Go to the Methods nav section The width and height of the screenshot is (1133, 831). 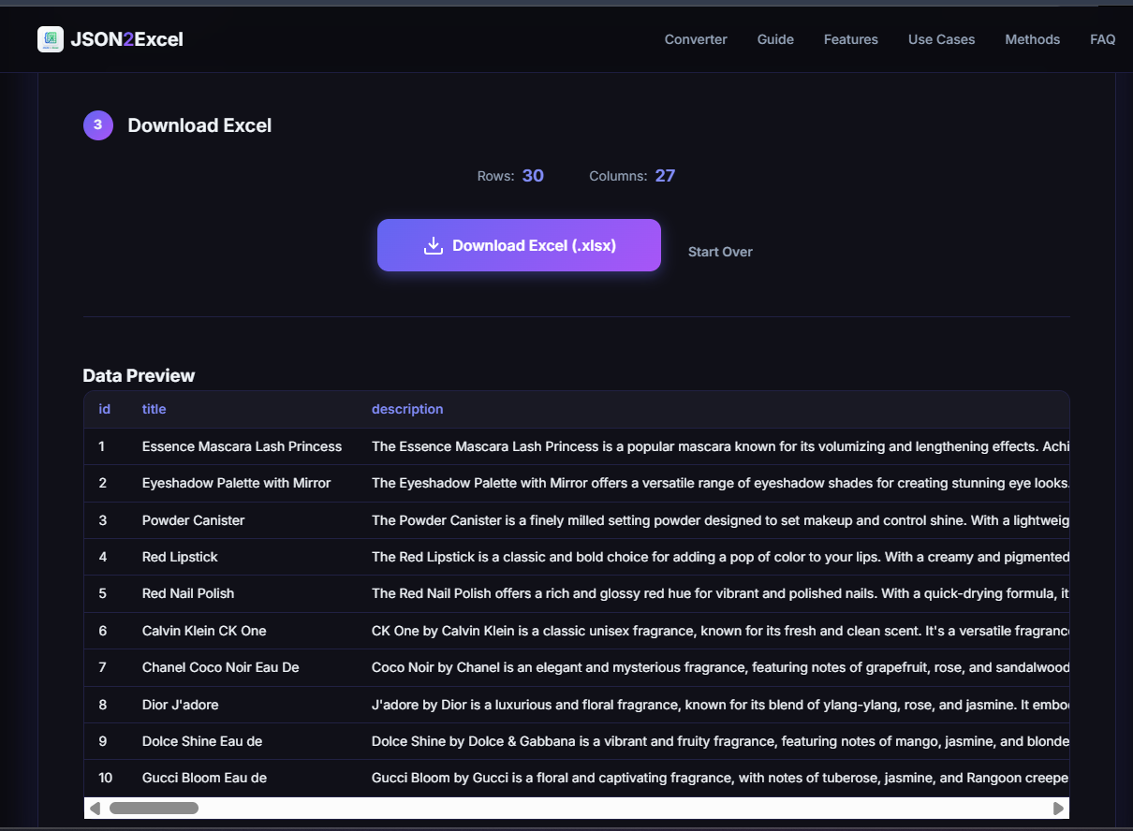pos(1032,39)
